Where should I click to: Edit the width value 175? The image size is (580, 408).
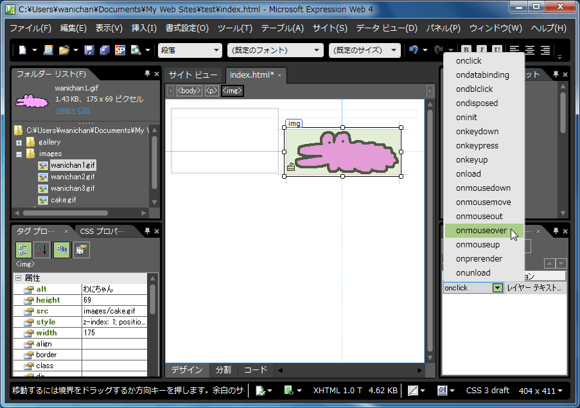coord(114,333)
